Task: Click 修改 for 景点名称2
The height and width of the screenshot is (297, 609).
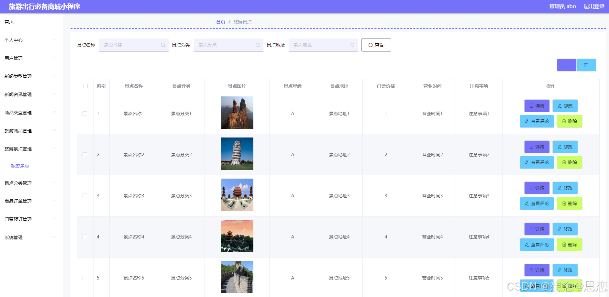Action: pos(565,147)
